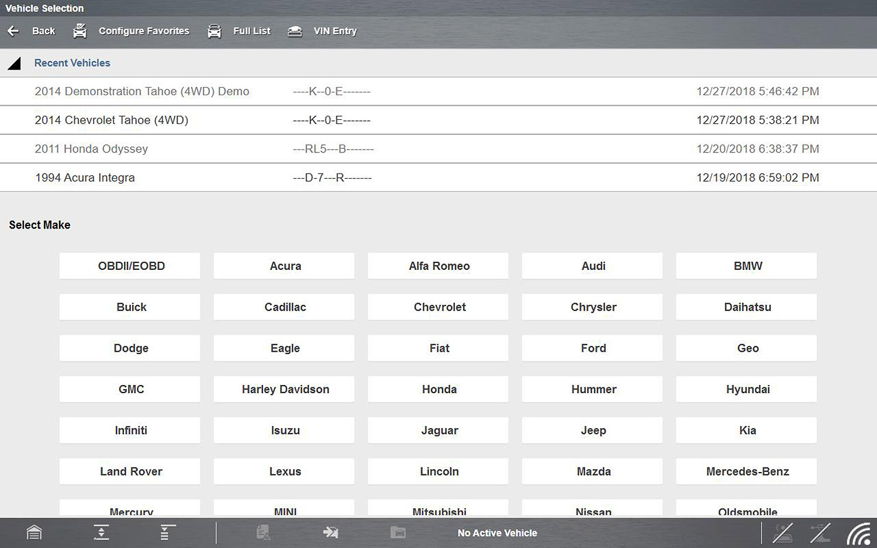Click the Full List car icon
877x548 pixels.
pyautogui.click(x=215, y=31)
